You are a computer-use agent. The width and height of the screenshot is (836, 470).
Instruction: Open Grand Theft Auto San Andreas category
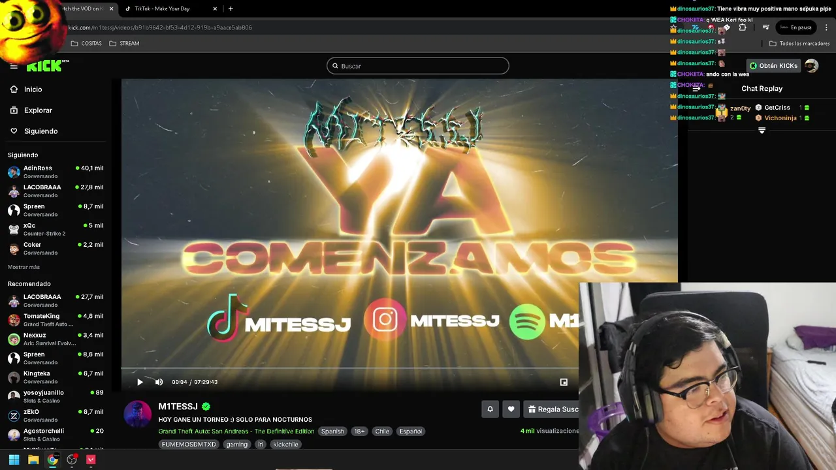236,431
